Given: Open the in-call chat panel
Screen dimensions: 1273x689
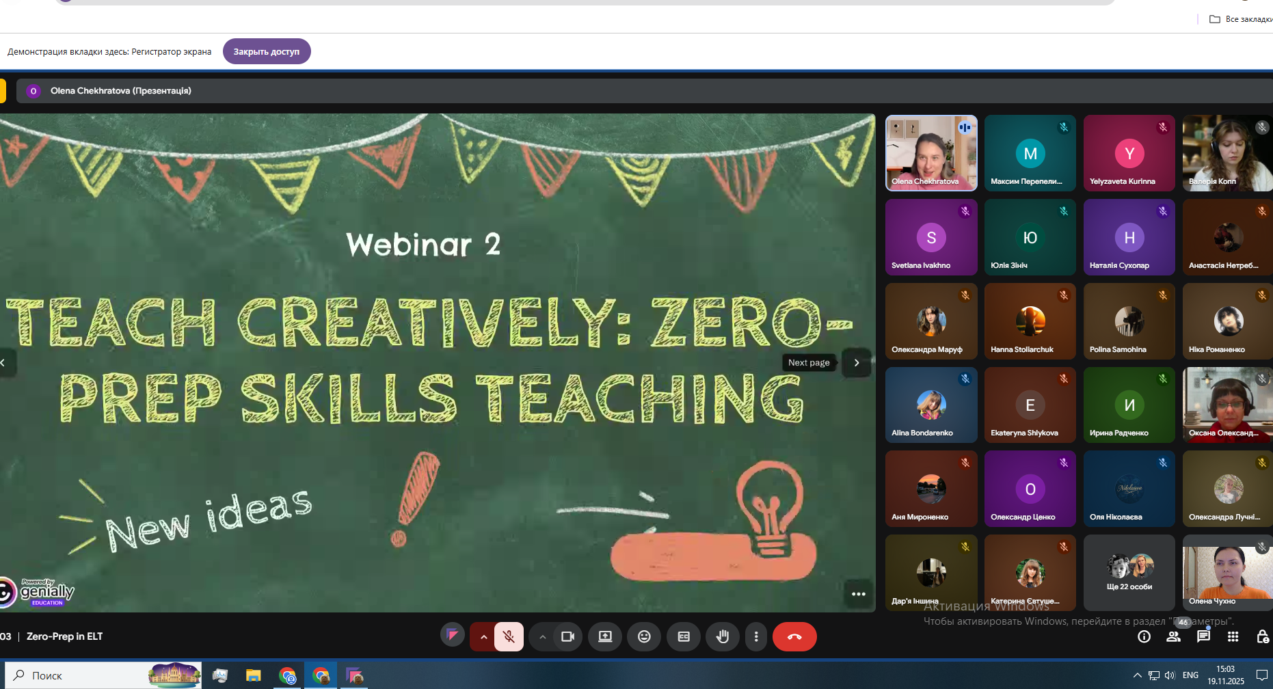Looking at the screenshot, I should click(1203, 637).
